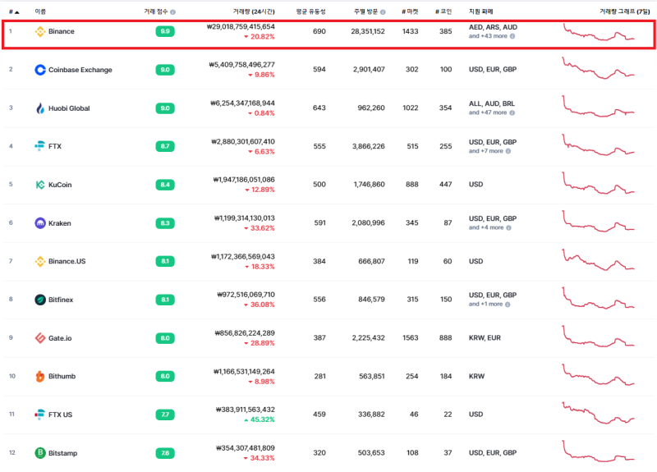Expand Binance 'and +43 more' currencies
The height and width of the screenshot is (472, 657).
[488, 36]
